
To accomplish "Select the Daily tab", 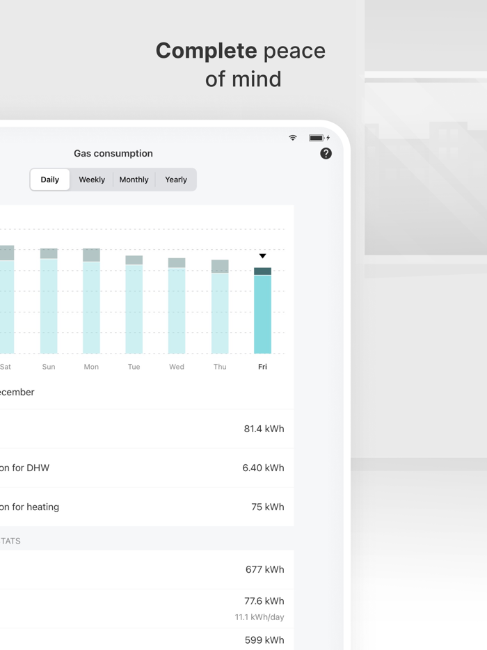I will (x=50, y=180).
